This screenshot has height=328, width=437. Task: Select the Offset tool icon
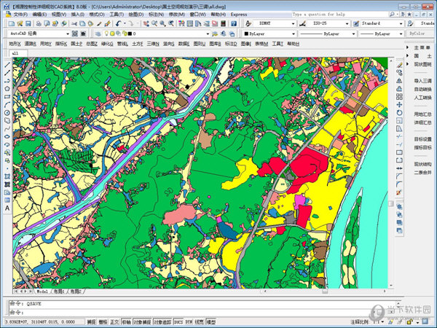(x=399, y=87)
